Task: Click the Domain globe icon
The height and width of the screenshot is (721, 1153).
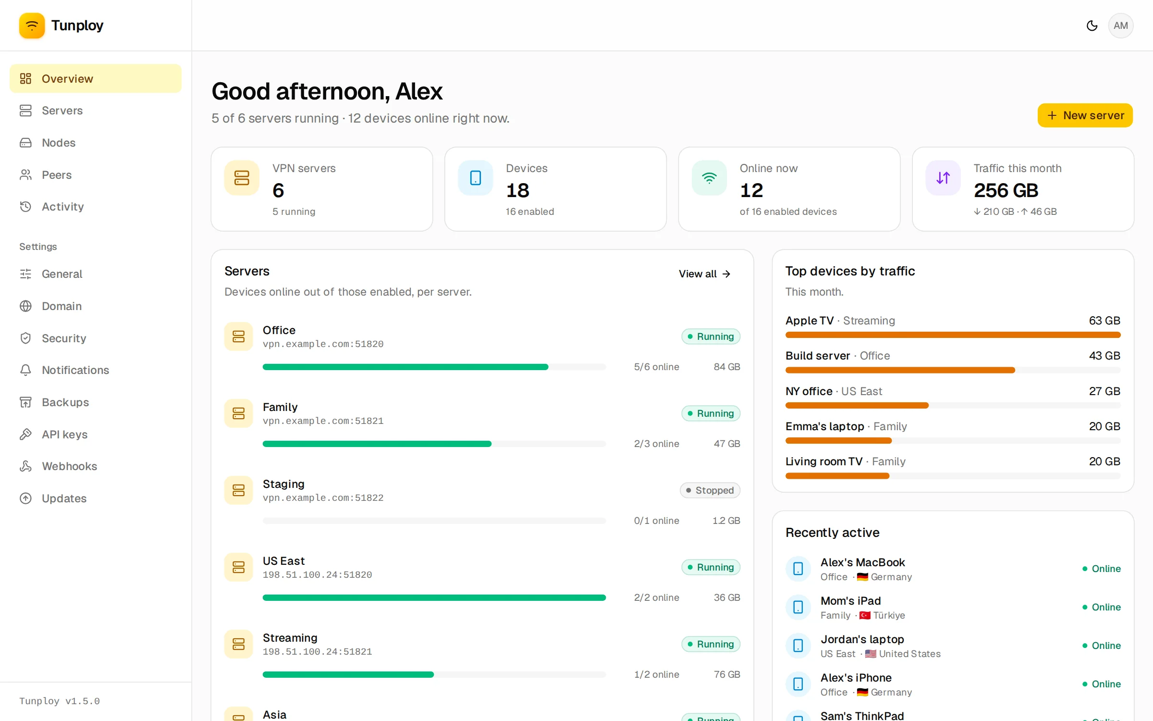Action: [25, 306]
